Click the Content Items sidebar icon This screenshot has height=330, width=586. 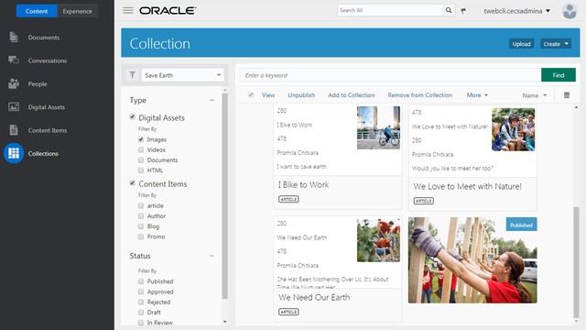coord(14,130)
